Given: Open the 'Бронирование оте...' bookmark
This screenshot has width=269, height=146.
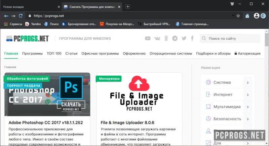Looking at the screenshot, I should coord(79,24).
